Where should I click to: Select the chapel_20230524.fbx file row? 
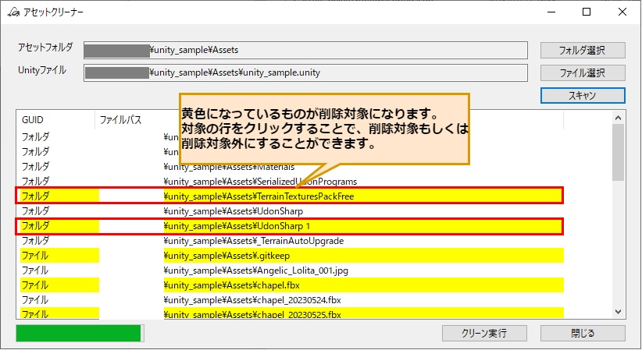click(x=290, y=299)
